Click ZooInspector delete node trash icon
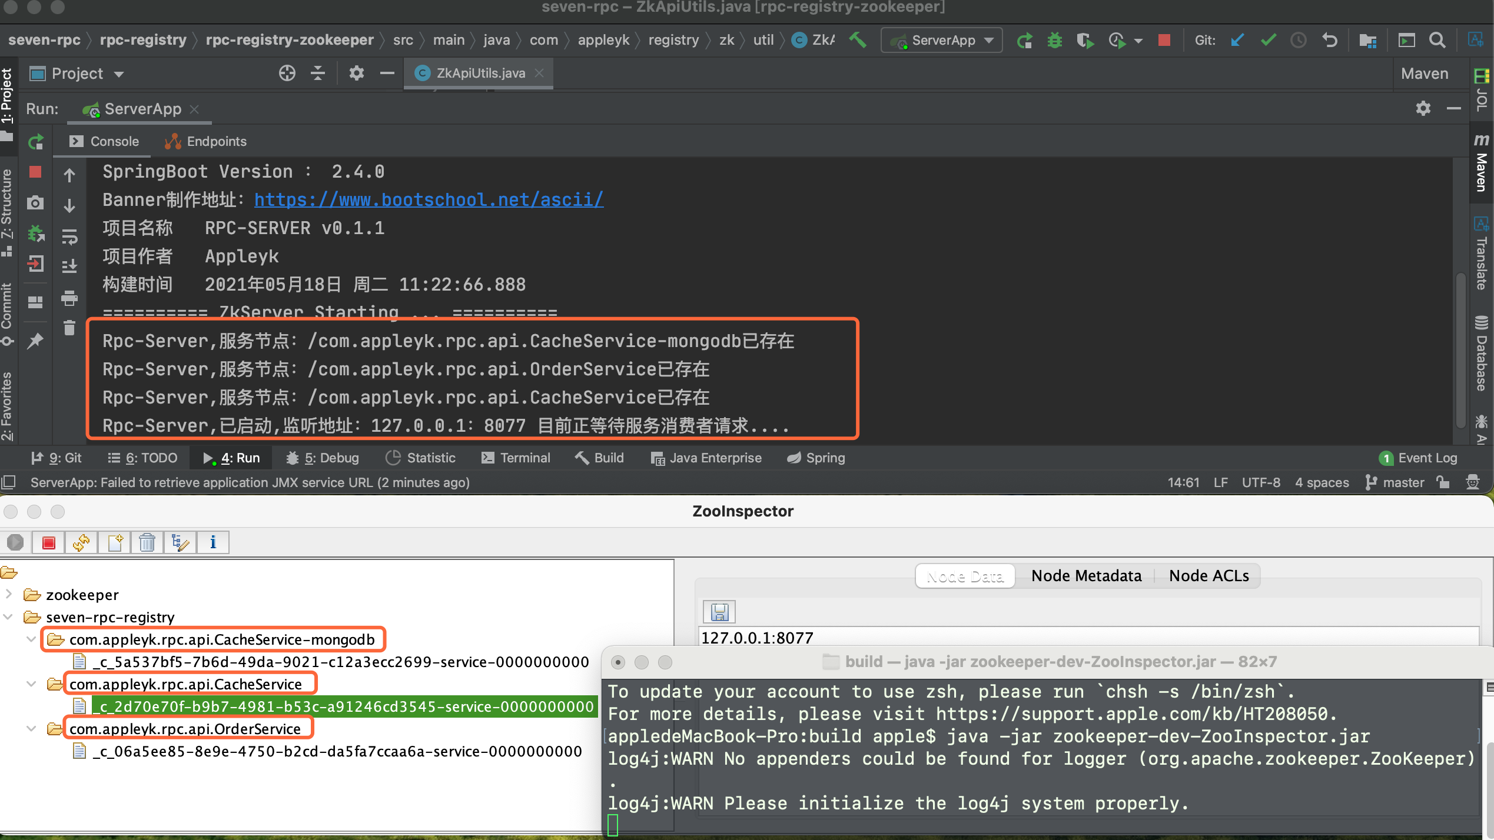Viewport: 1494px width, 840px height. (147, 542)
